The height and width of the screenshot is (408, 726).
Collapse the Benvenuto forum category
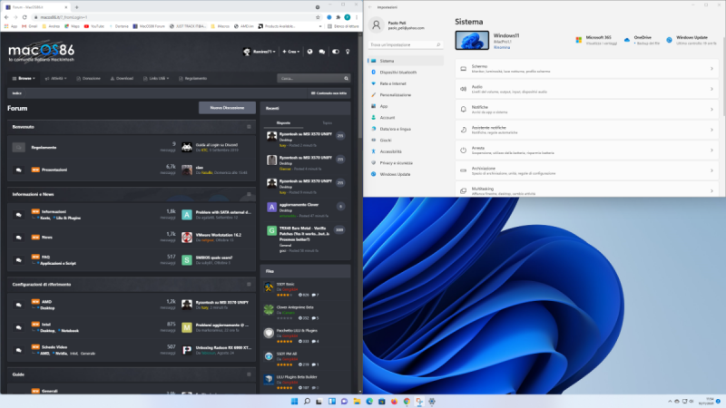(249, 127)
